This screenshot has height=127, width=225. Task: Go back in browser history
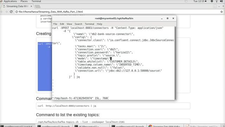pyautogui.click(x=2, y=12)
